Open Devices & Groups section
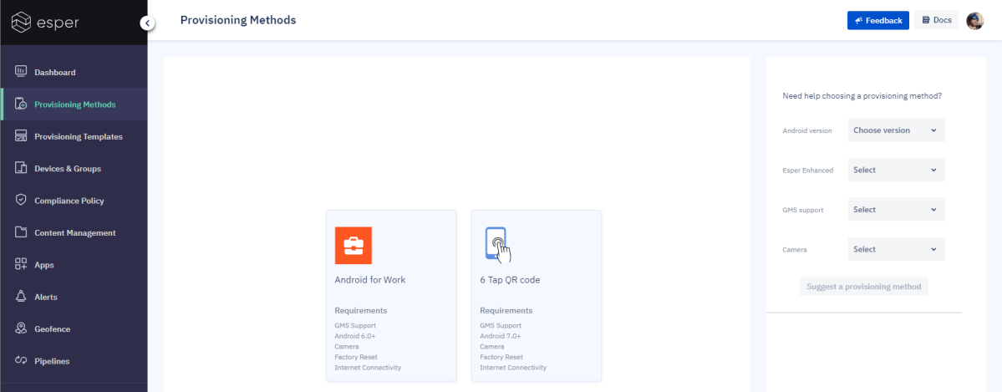Viewport: 1002px width, 392px height. [x=74, y=168]
